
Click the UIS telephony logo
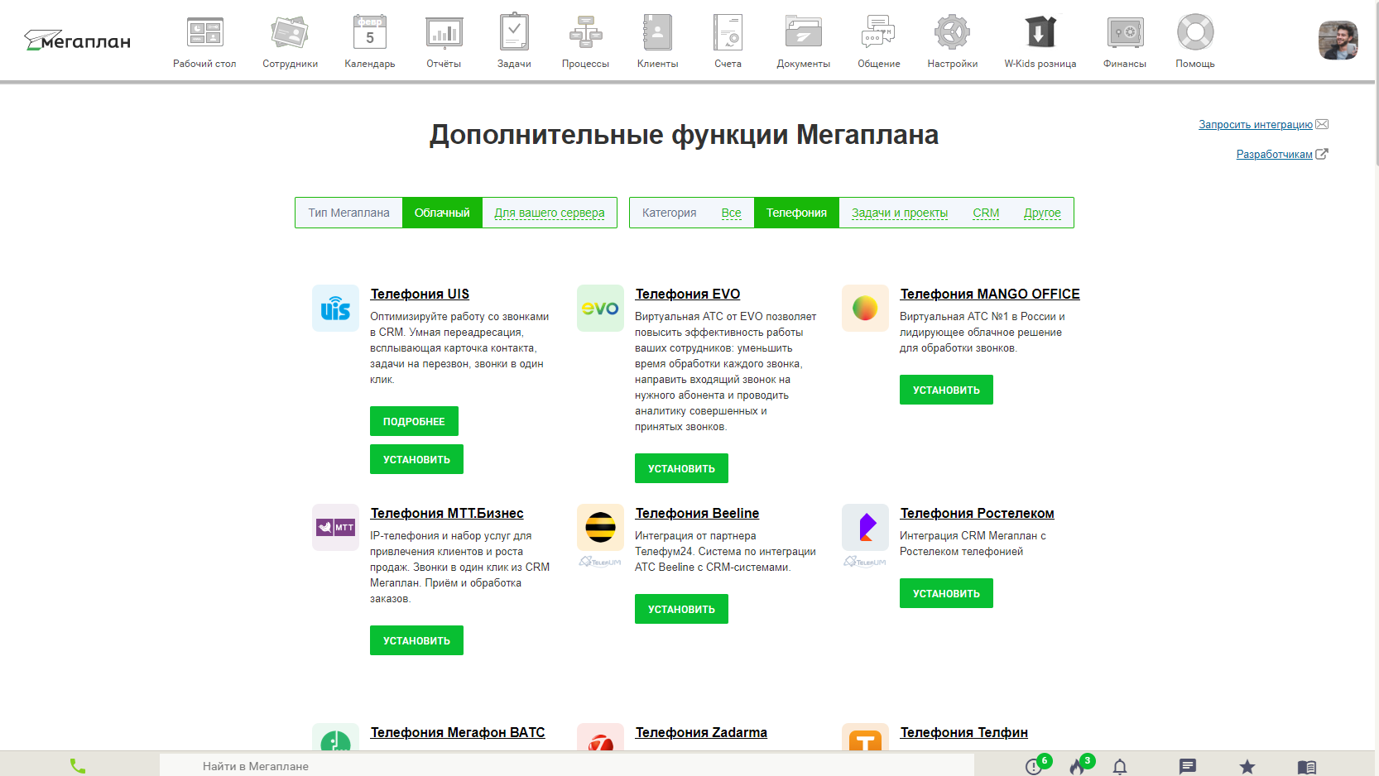tap(335, 308)
